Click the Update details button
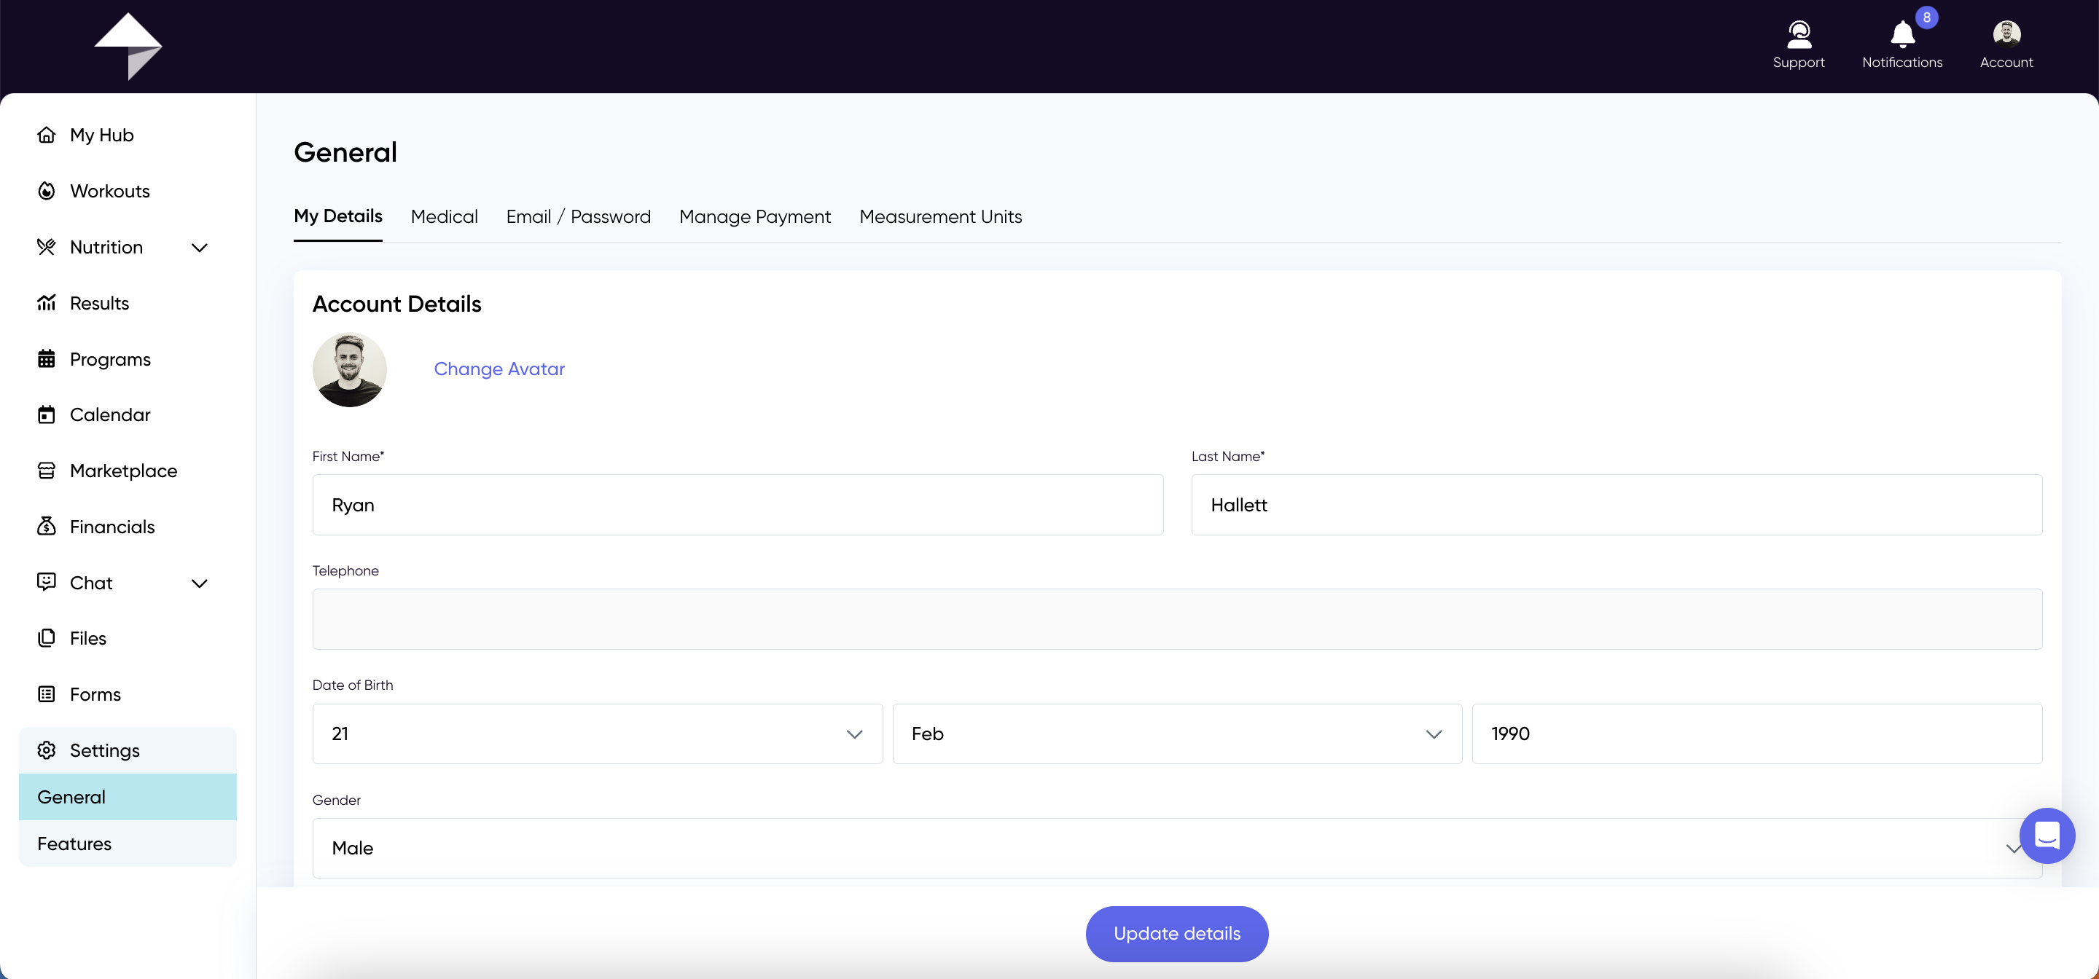This screenshot has width=2099, height=979. (1176, 933)
